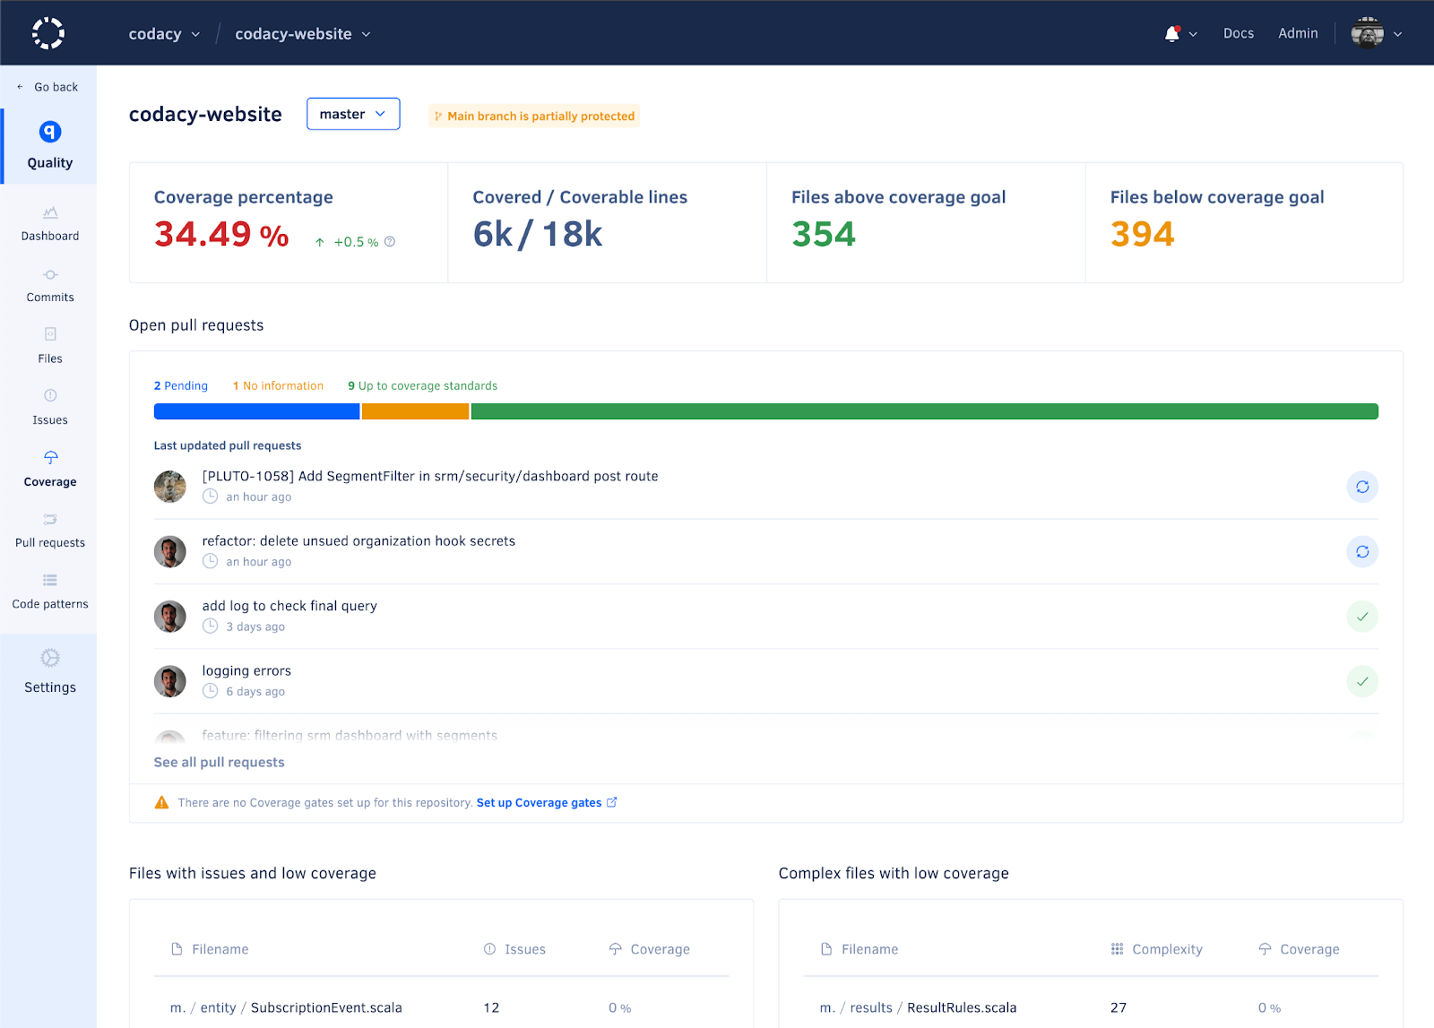Image resolution: width=1434 pixels, height=1028 pixels.
Task: Open the master branch selector
Action: tap(353, 114)
